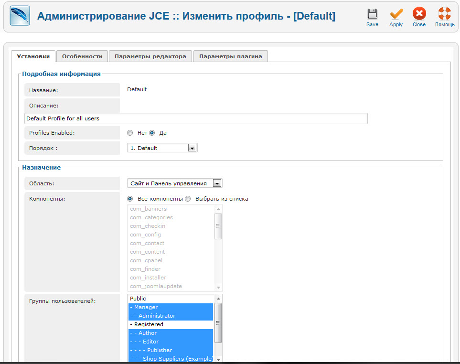The width and height of the screenshot is (460, 364).
Task: Select Да for Profiles Enabled
Action: tap(152, 133)
